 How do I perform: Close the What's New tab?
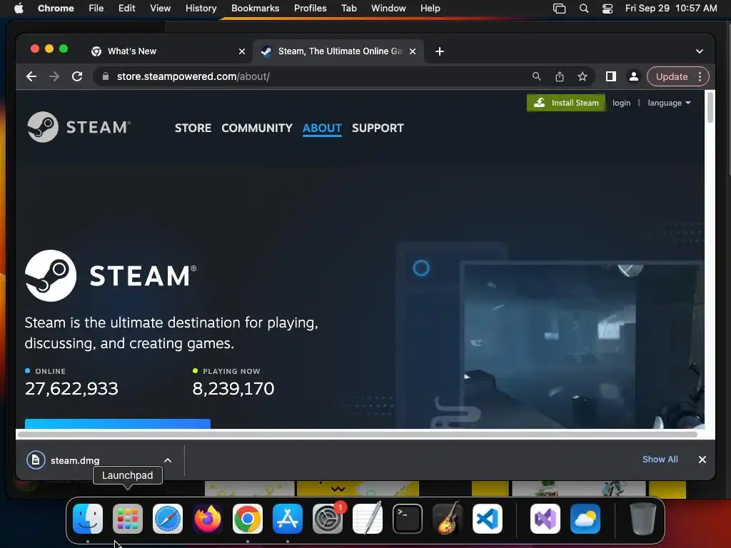coord(241,51)
